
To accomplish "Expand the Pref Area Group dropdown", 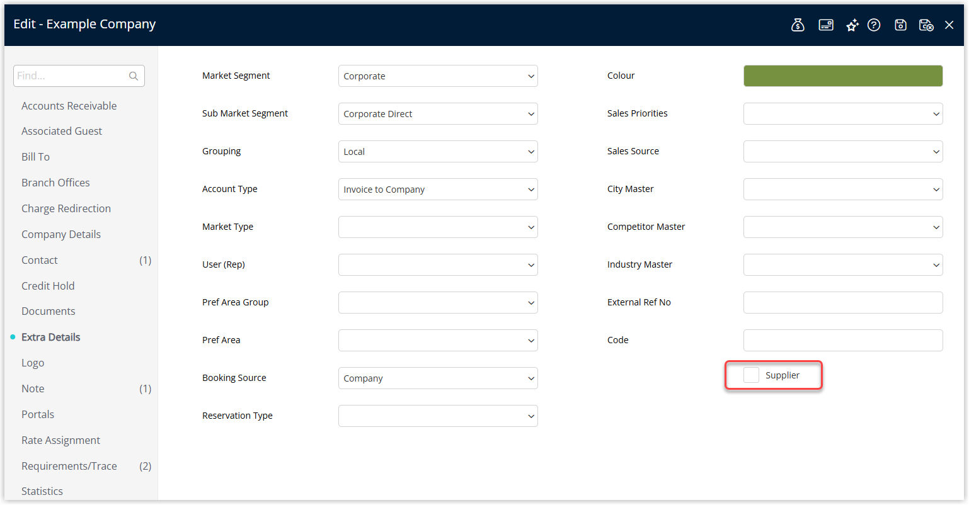I will click(438, 303).
